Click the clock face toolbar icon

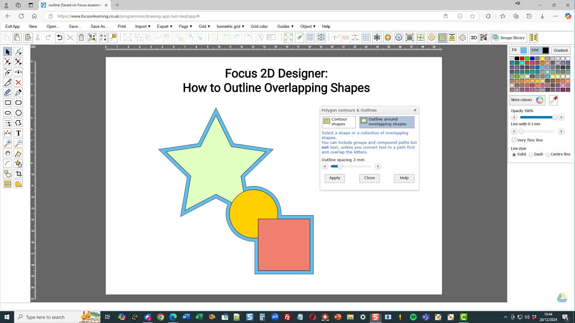398,38
